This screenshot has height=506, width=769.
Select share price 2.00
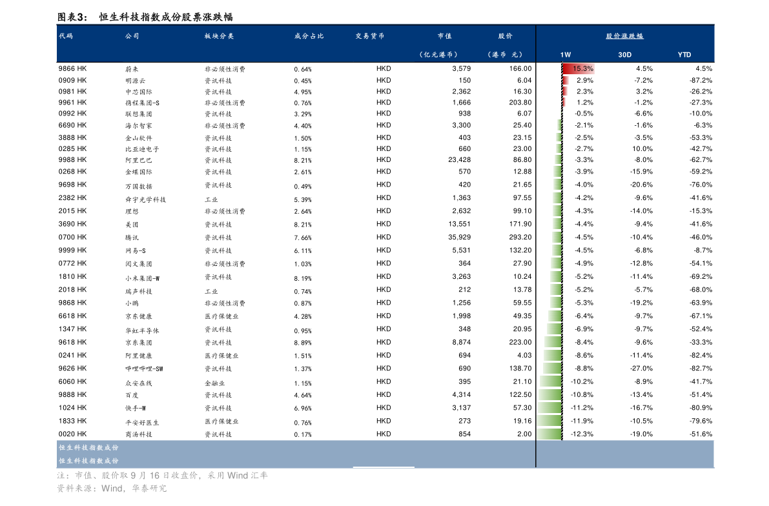(524, 434)
